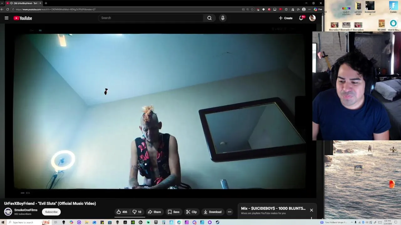Go back in browser history
The width and height of the screenshot is (401, 225).
click(x=2, y=9)
